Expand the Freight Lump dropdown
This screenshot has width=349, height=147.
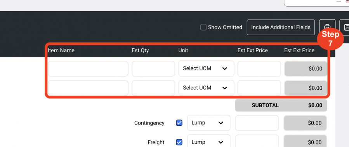click(208, 141)
